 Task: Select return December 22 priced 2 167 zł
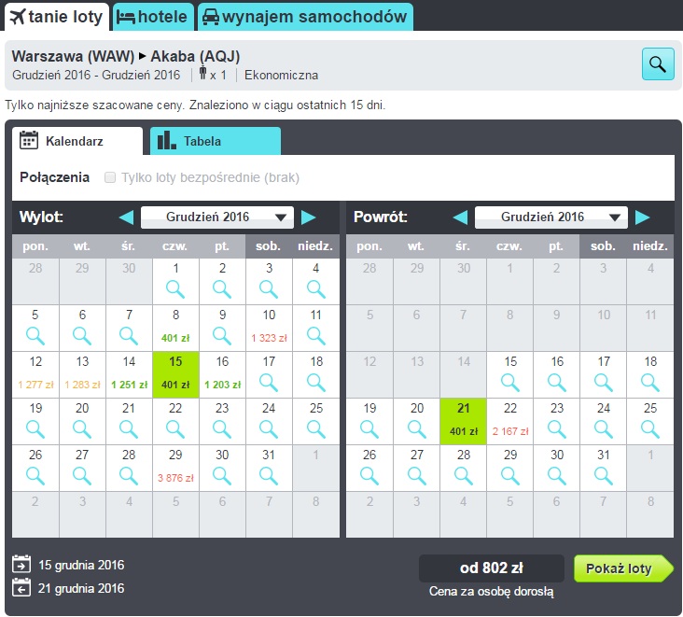coord(510,421)
